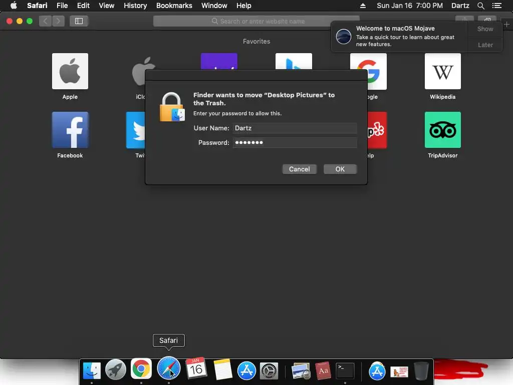Image resolution: width=513 pixels, height=385 pixels.
Task: Click the eject icon in menu bar
Action: click(363, 6)
